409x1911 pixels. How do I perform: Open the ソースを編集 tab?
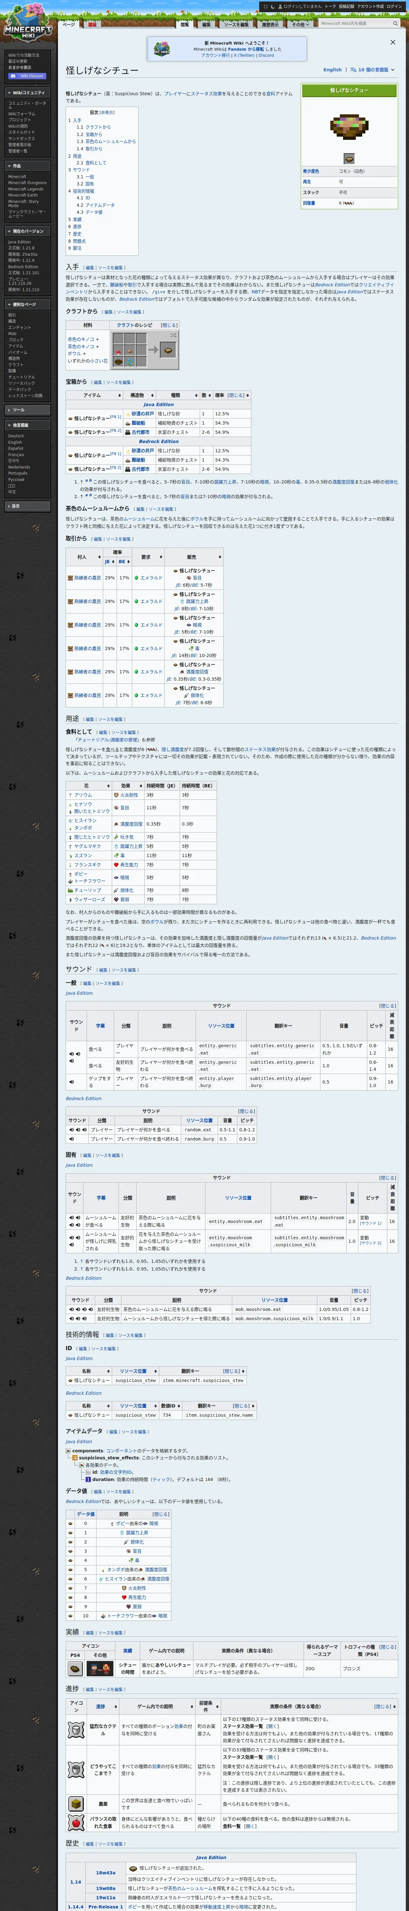[236, 24]
